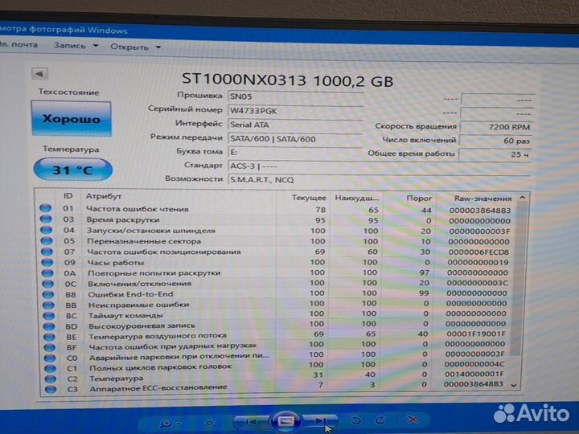
Task: Click the Порог column header
Action: [419, 199]
